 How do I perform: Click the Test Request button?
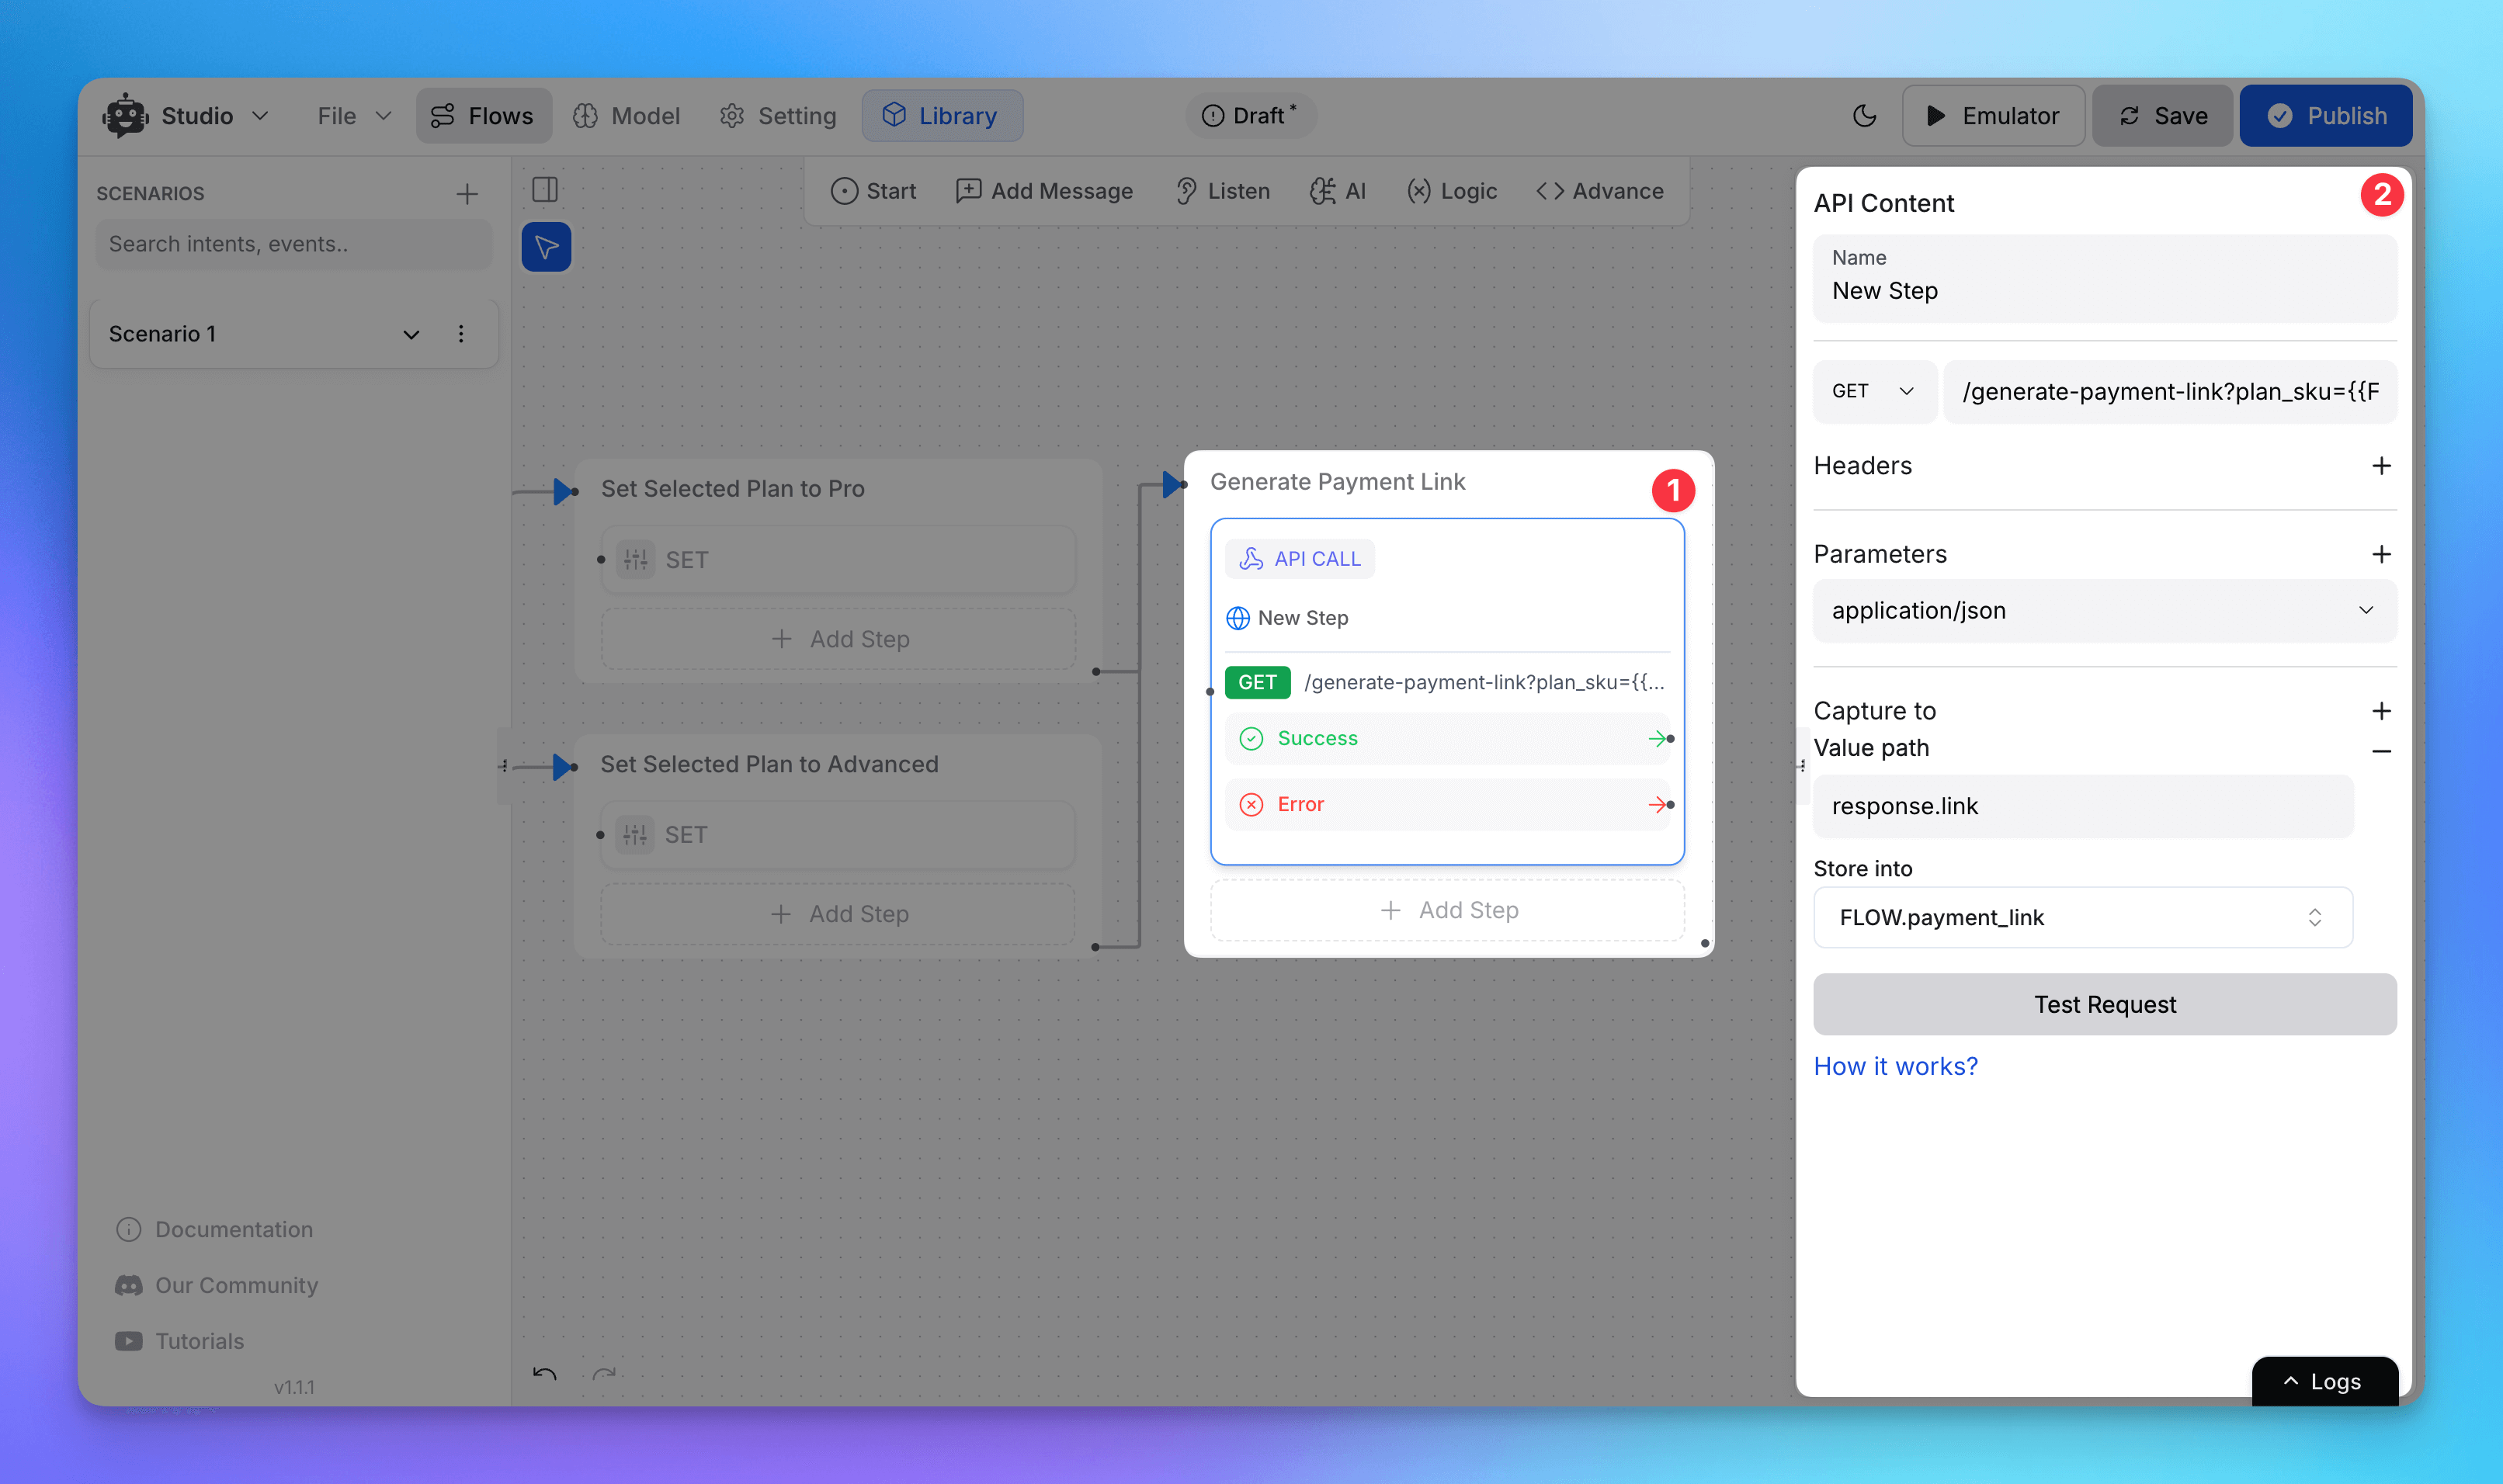coord(2104,1004)
